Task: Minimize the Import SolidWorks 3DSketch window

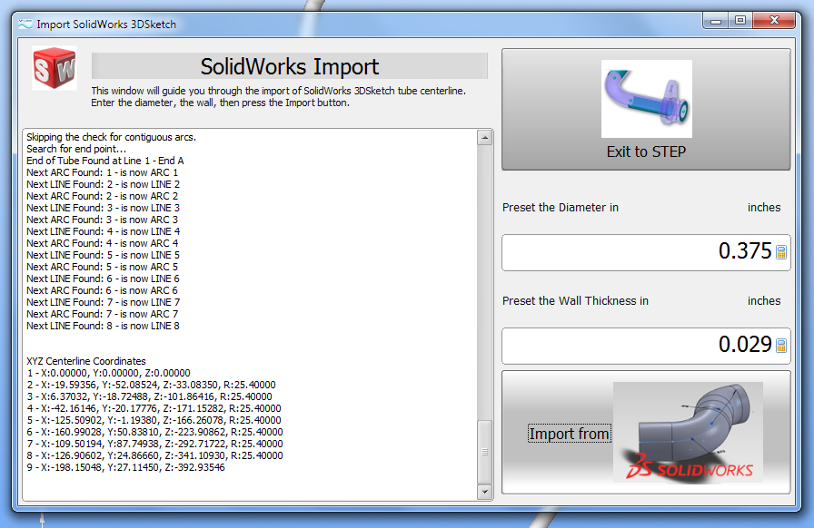Action: pos(719,20)
